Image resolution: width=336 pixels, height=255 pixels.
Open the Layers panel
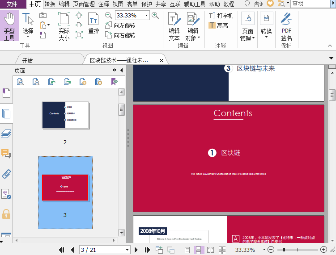[6, 134]
